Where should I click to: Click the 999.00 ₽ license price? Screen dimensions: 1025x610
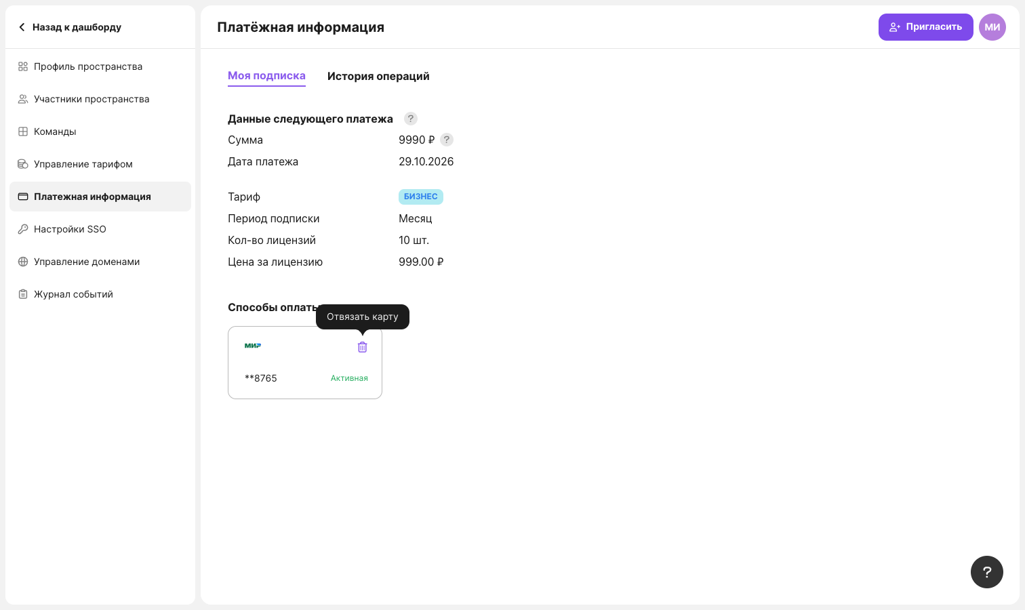pyautogui.click(x=421, y=262)
